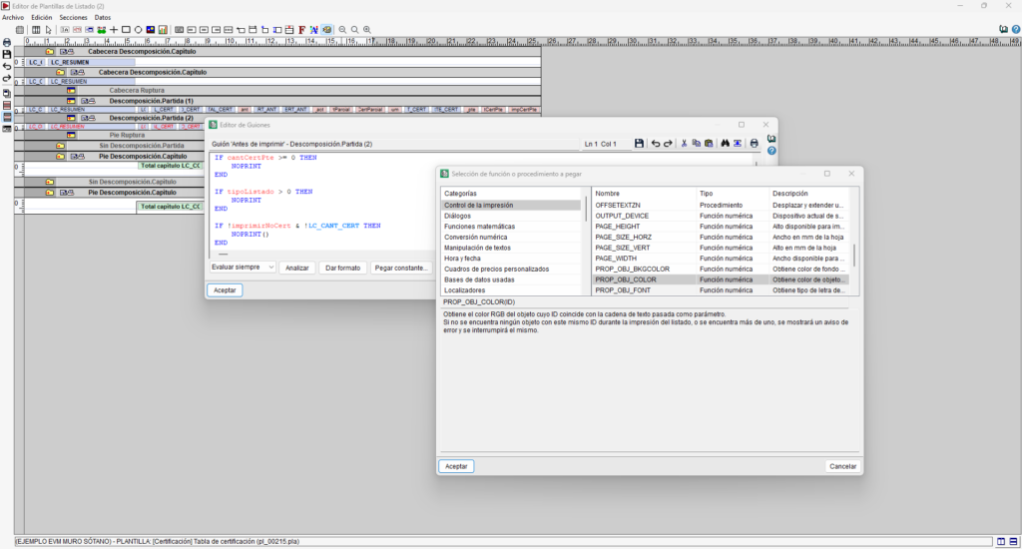Click the binoculars search icon in script editor
The width and height of the screenshot is (1022, 549).
(x=725, y=144)
